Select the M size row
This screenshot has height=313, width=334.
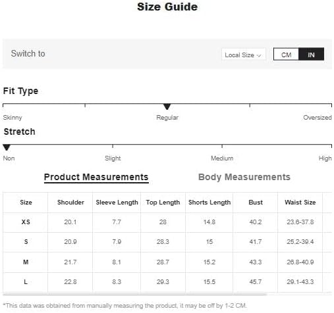(167, 262)
